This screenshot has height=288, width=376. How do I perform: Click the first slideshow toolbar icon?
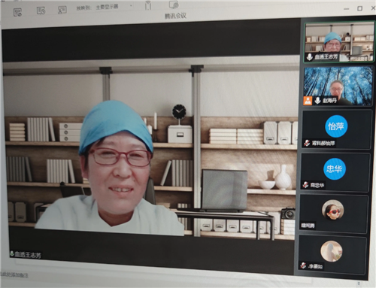coord(17,11)
